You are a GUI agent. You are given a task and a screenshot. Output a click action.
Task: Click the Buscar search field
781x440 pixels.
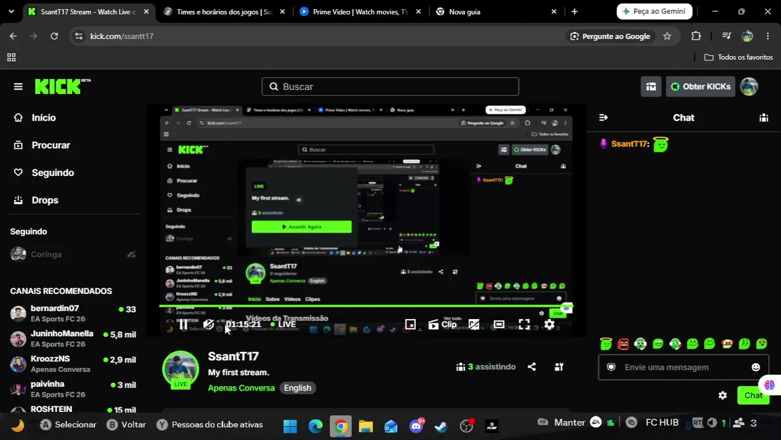coord(391,87)
